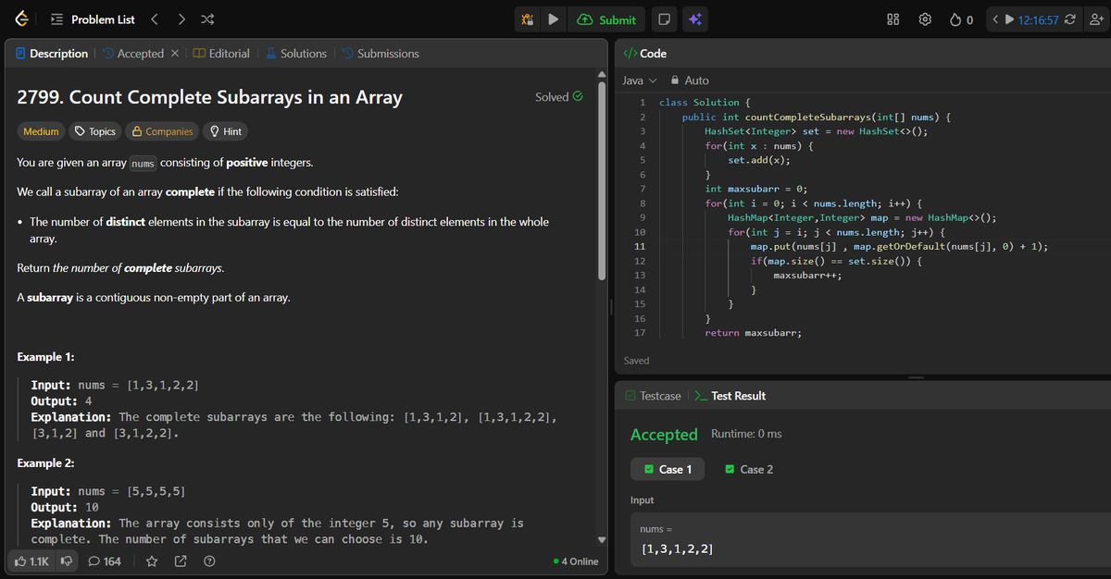
Task: Open the Java language dropdown
Action: point(639,80)
